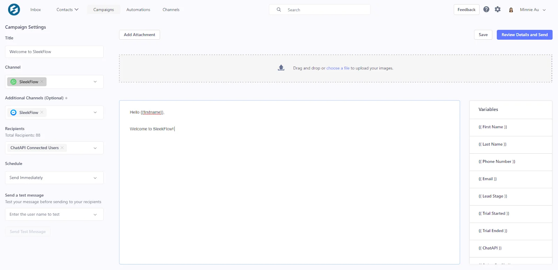Insert the Phone Number variable

click(511, 162)
